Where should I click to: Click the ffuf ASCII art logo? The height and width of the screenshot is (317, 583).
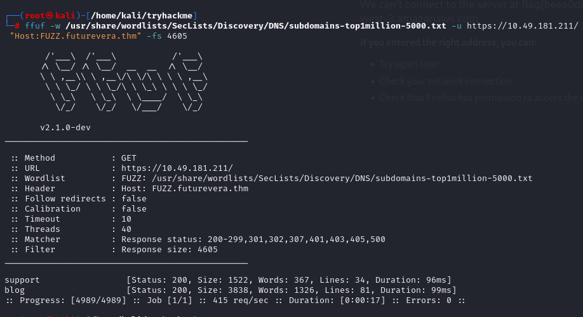point(123,84)
